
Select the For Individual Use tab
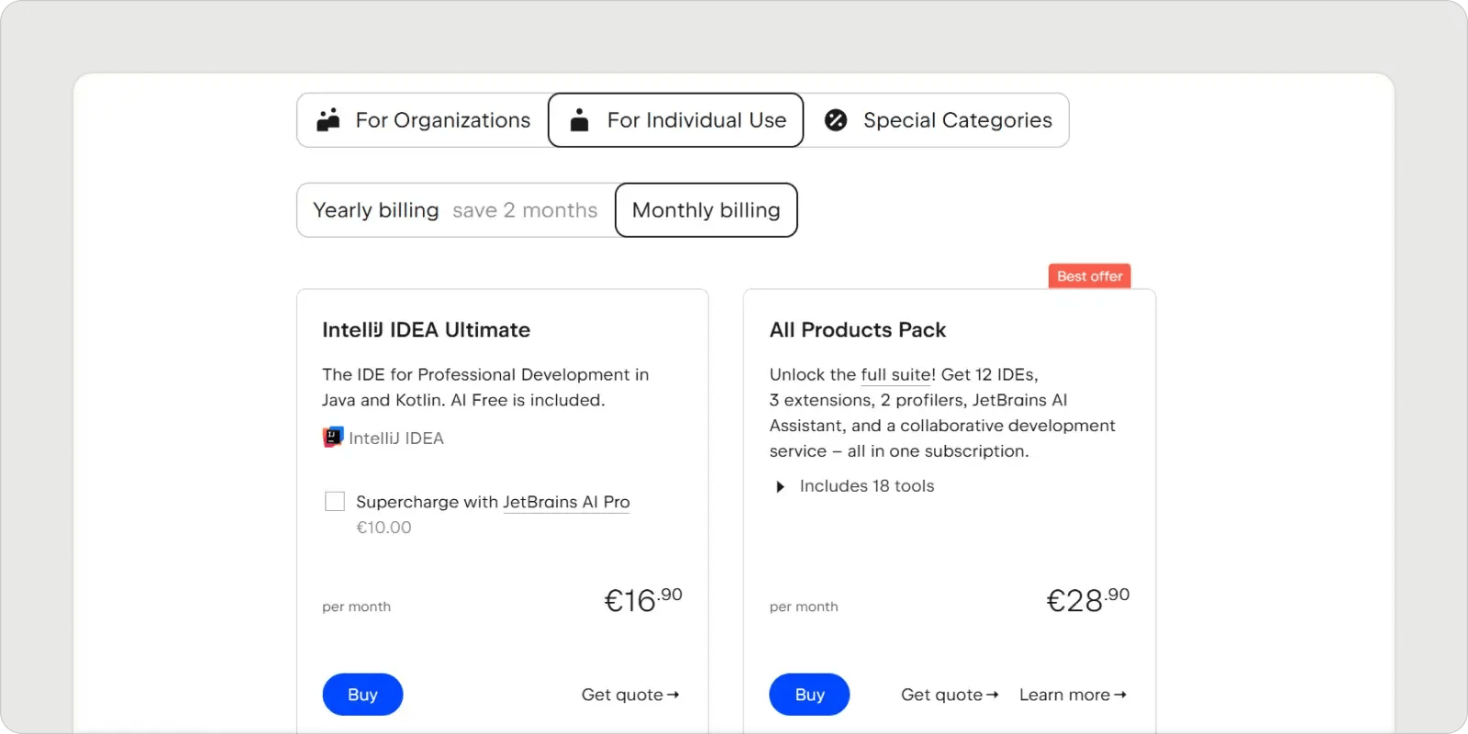click(676, 120)
